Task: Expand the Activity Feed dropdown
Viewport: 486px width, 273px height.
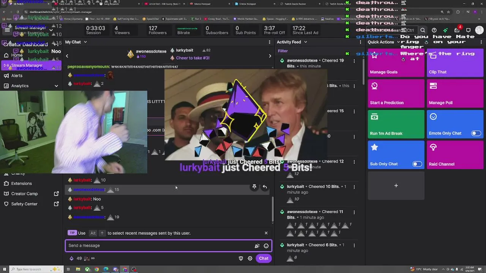Action: [305, 42]
